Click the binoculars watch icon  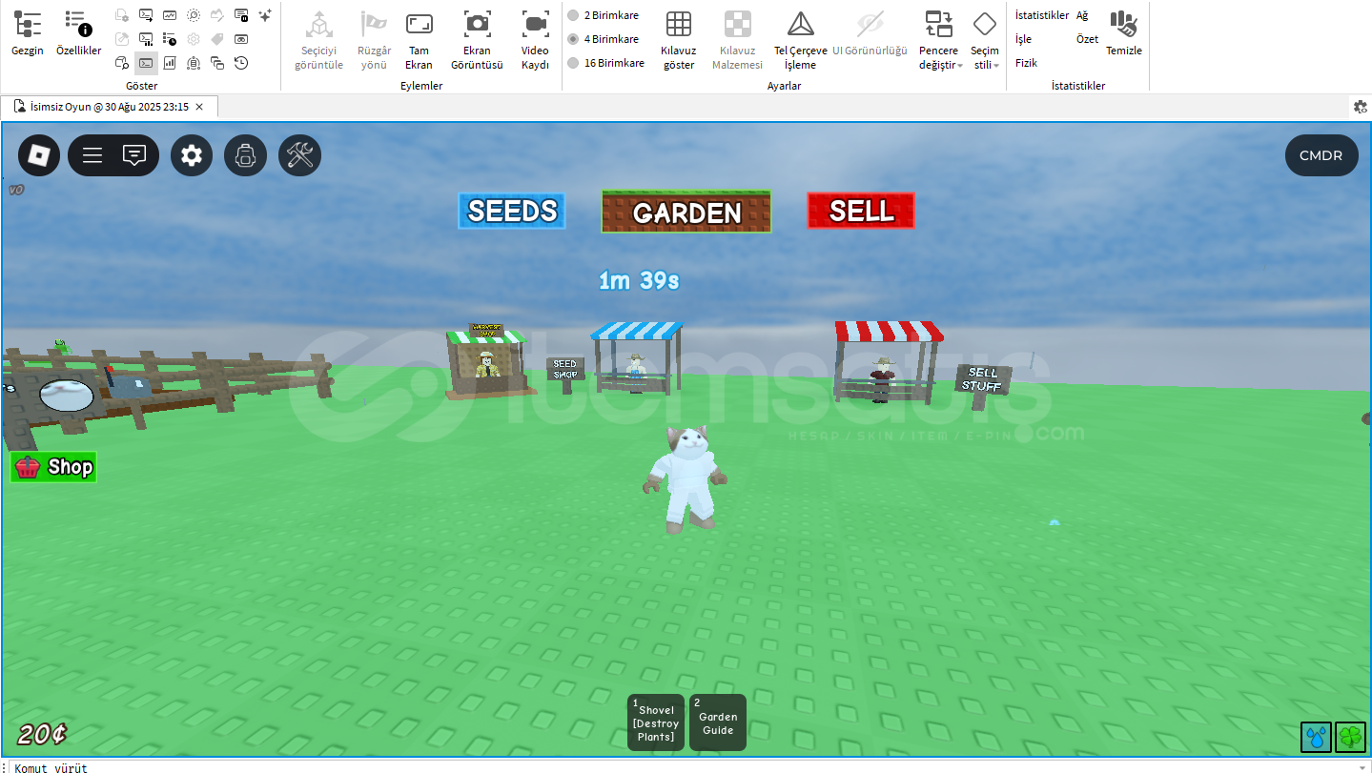click(x=241, y=39)
